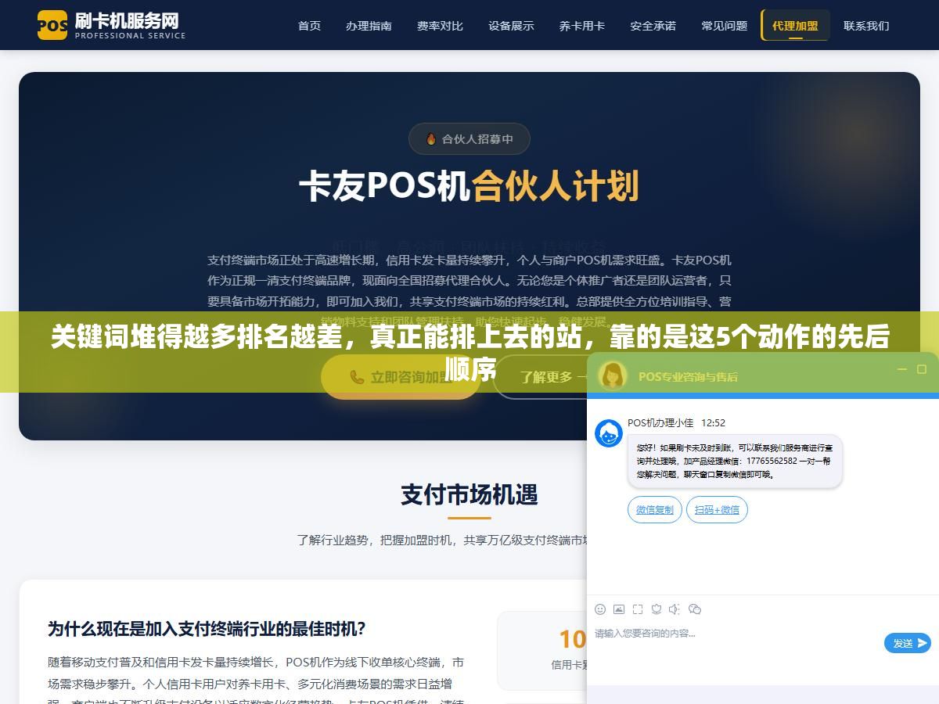The width and height of the screenshot is (939, 704).
Task: Click the flame icon on 合伙人招募中 badge
Action: 431,139
